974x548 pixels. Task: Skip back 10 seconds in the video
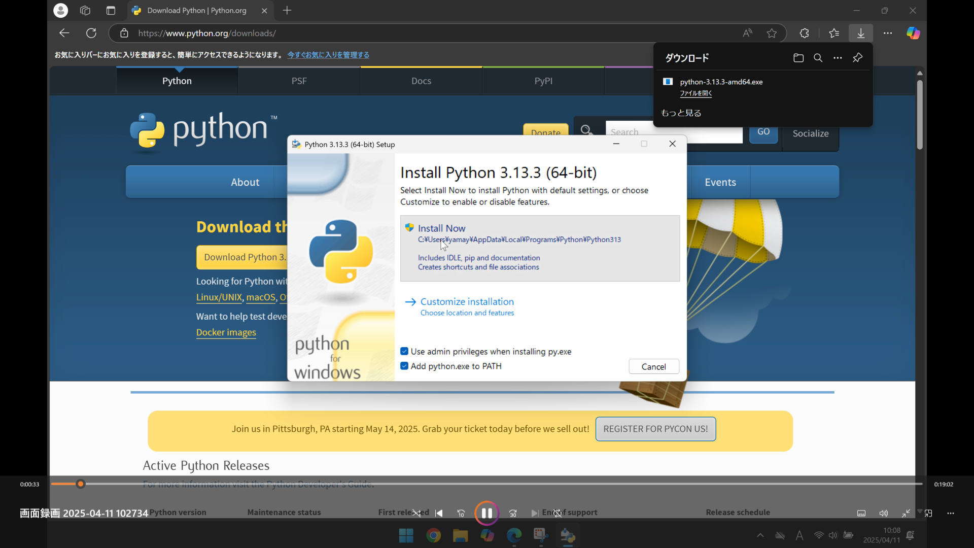(461, 513)
